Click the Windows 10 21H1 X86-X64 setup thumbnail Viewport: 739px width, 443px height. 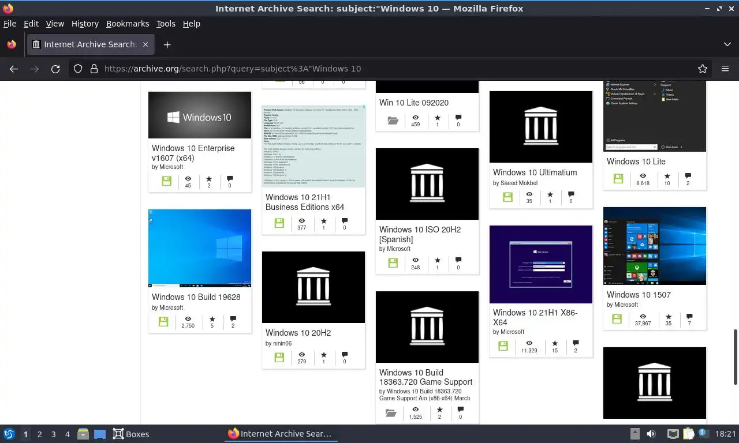(541, 264)
